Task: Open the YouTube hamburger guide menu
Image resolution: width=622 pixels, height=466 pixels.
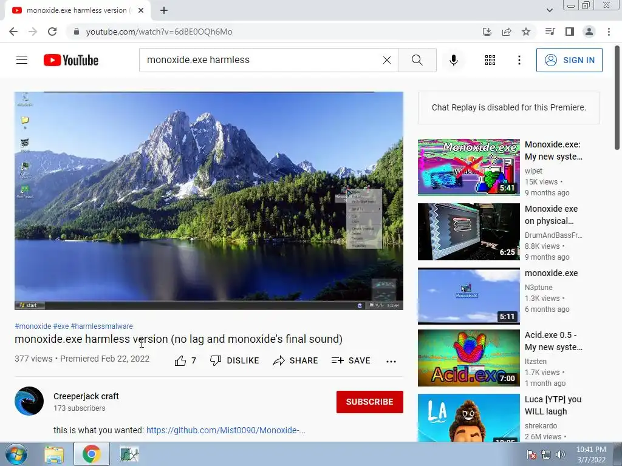Action: click(x=22, y=60)
